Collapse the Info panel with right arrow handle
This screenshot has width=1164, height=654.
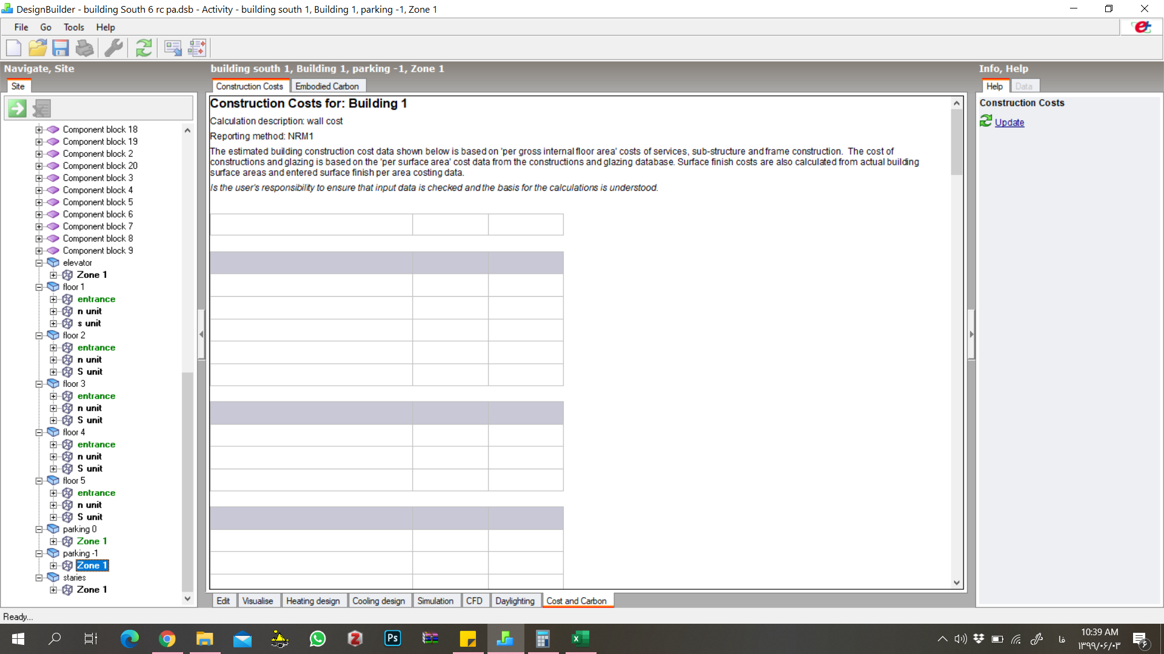[971, 334]
